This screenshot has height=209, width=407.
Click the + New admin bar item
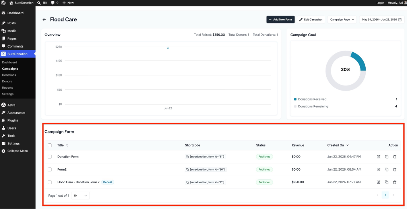(68, 3)
